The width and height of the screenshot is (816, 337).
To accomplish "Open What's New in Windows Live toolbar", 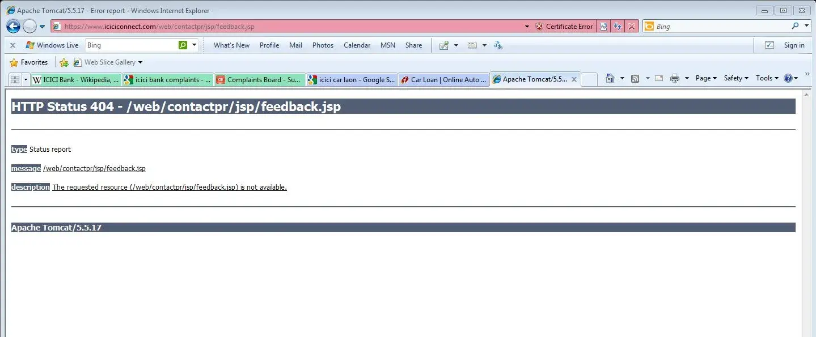I will [231, 45].
